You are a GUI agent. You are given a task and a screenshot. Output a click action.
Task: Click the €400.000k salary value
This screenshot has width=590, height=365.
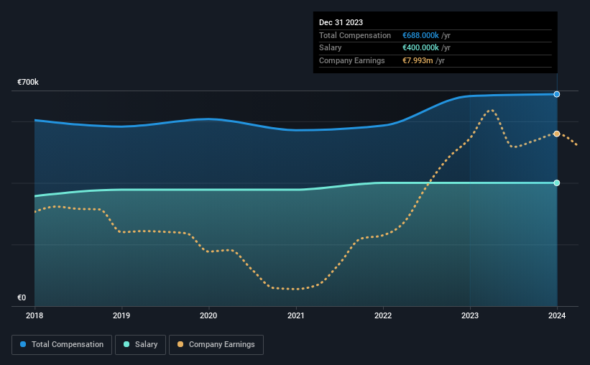420,48
